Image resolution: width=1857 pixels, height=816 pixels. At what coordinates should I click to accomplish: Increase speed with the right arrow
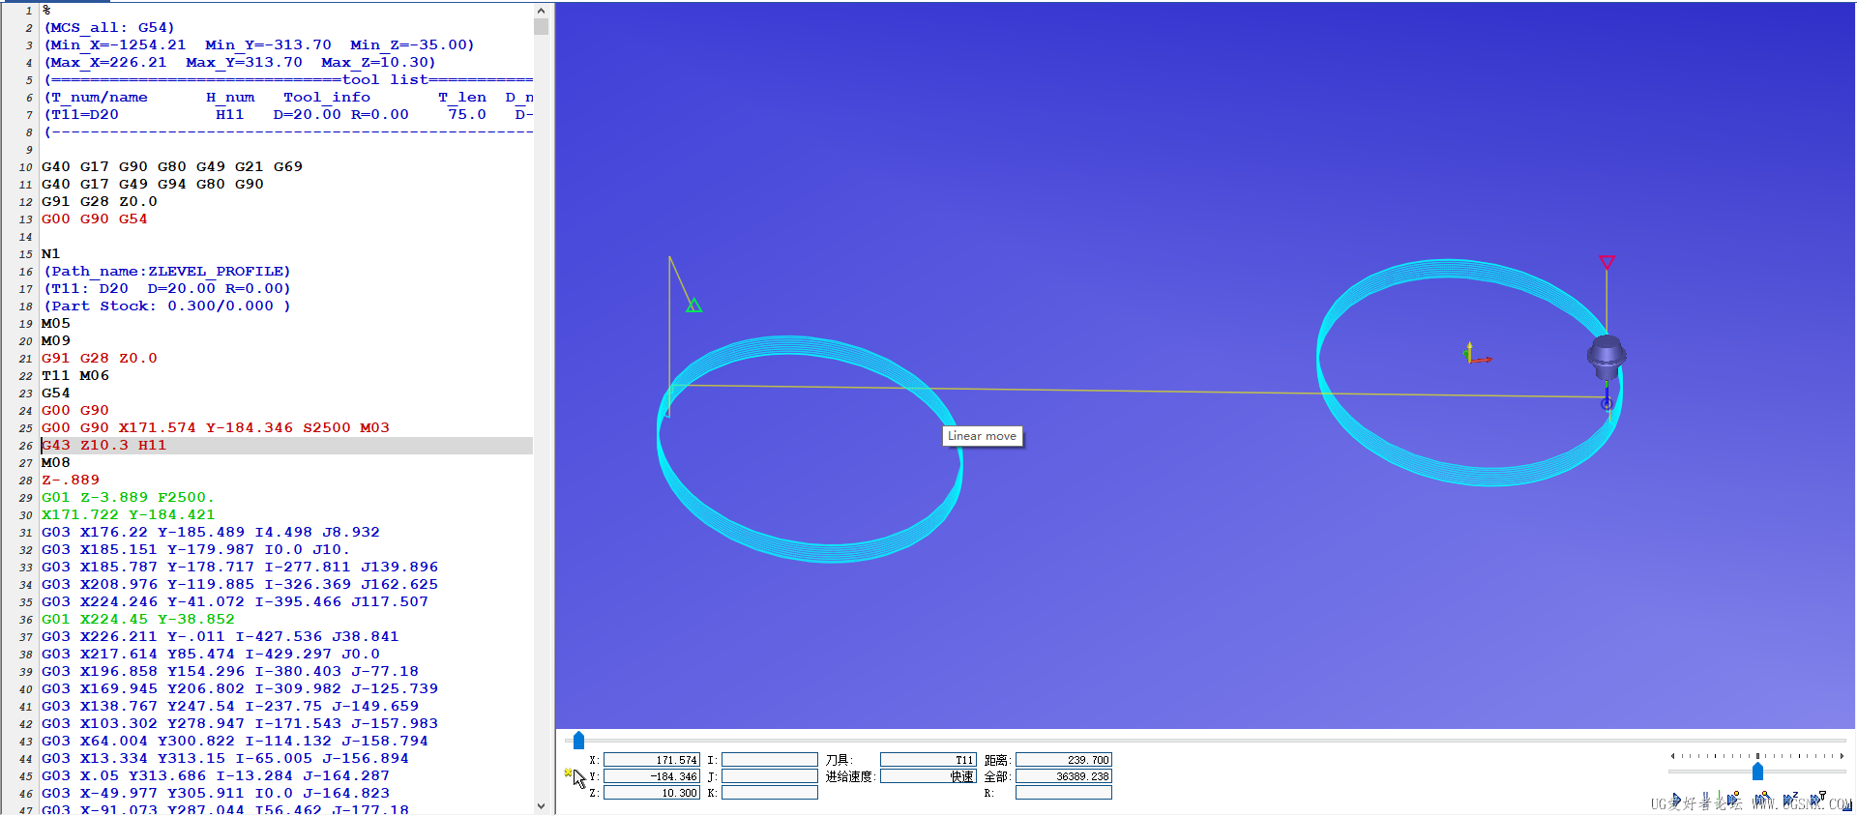1842,756
